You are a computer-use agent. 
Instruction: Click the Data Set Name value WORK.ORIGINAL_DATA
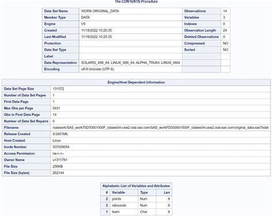(100, 11)
